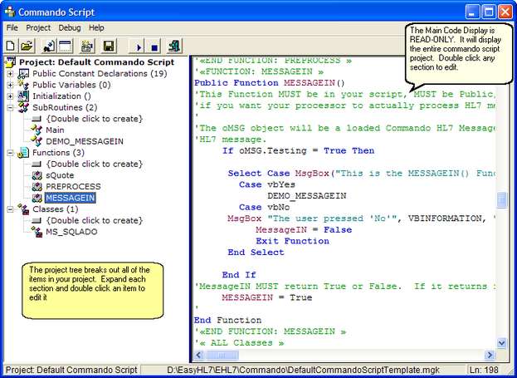The width and height of the screenshot is (517, 378).
Task: Select 'Project: Default Commando Script' tree root label
Action: pyautogui.click(x=96, y=62)
